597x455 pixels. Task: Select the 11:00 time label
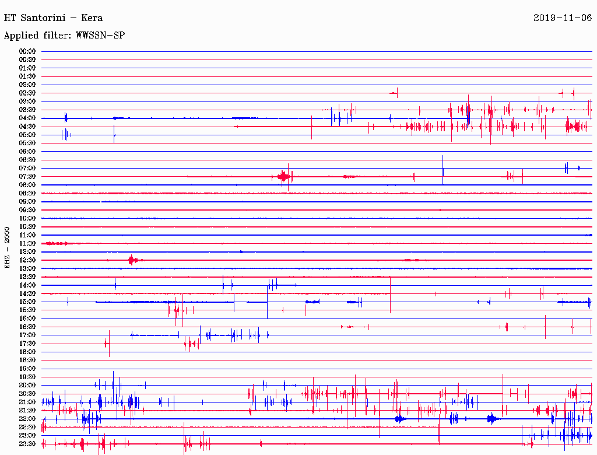(x=27, y=235)
